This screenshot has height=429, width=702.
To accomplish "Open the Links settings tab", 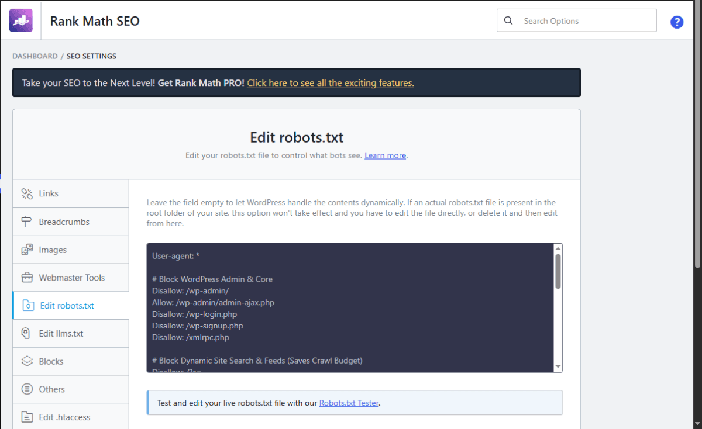I will pyautogui.click(x=71, y=193).
